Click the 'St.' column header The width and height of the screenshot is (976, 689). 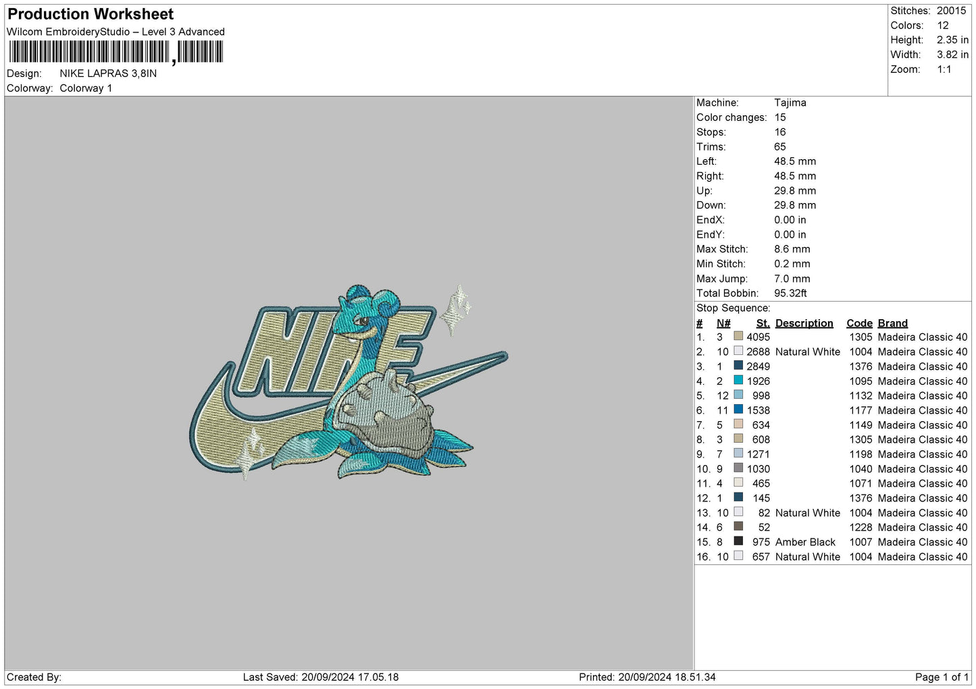(763, 323)
